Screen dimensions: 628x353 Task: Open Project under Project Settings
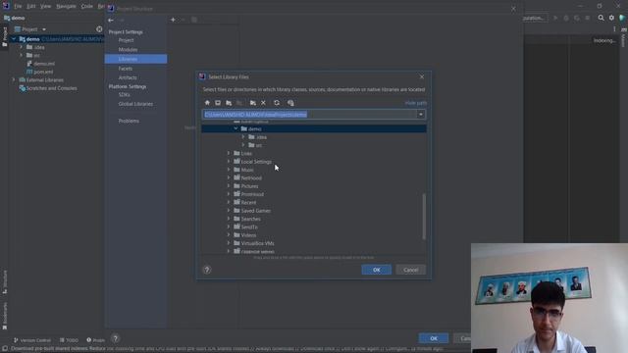(127, 40)
